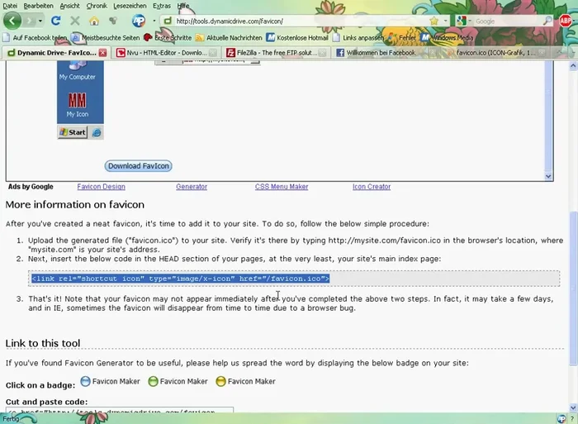
Task: Open the Generator ad link
Action: click(192, 187)
